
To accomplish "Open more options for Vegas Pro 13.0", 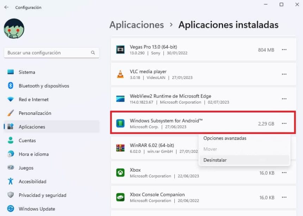I will pyautogui.click(x=284, y=50).
